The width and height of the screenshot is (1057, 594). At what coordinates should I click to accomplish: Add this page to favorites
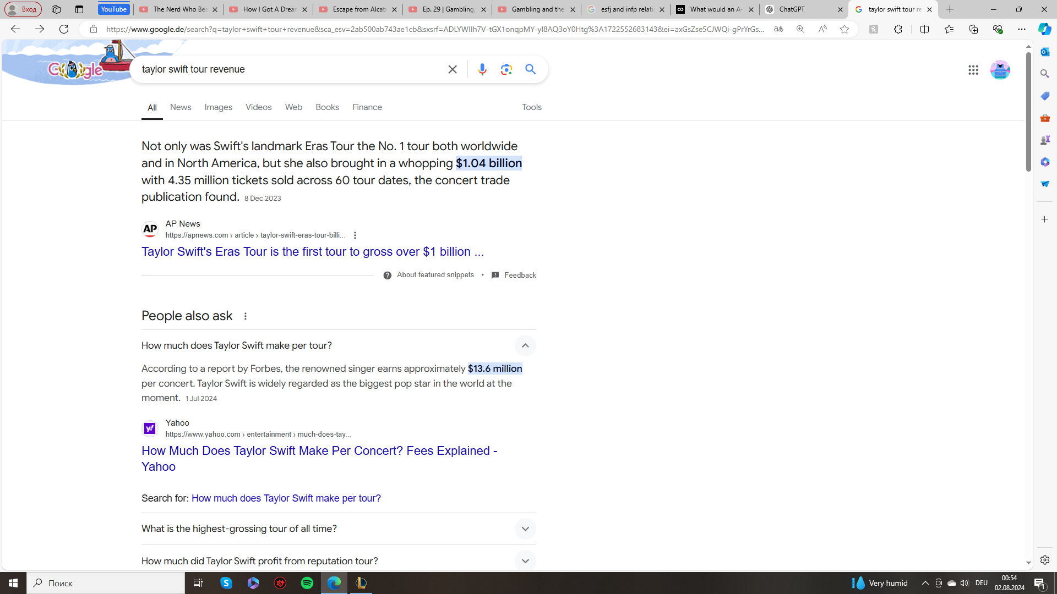tap(844, 29)
